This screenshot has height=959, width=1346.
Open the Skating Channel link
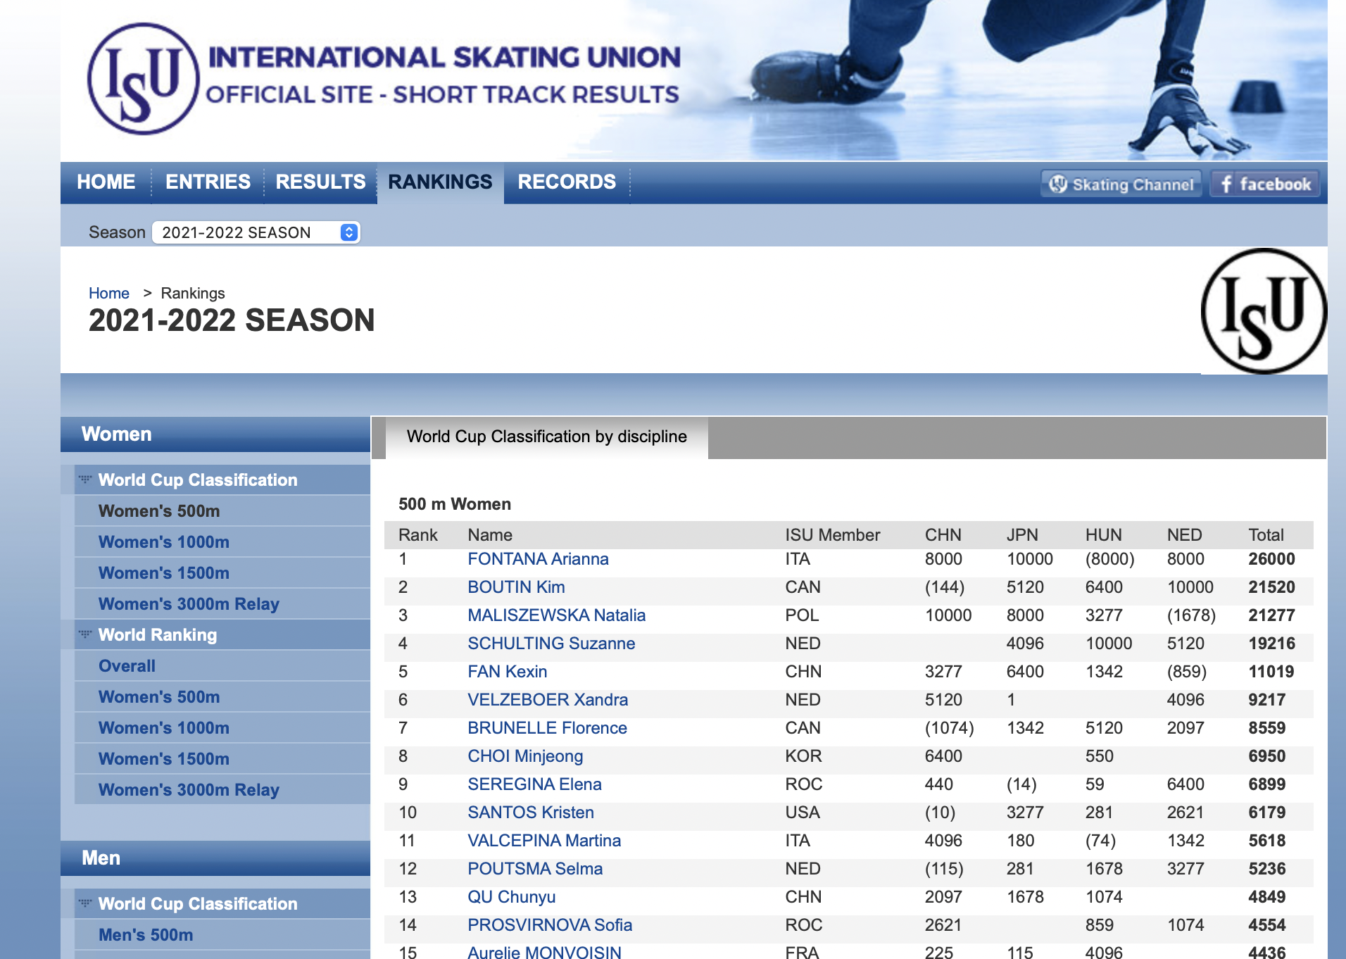tap(1121, 184)
